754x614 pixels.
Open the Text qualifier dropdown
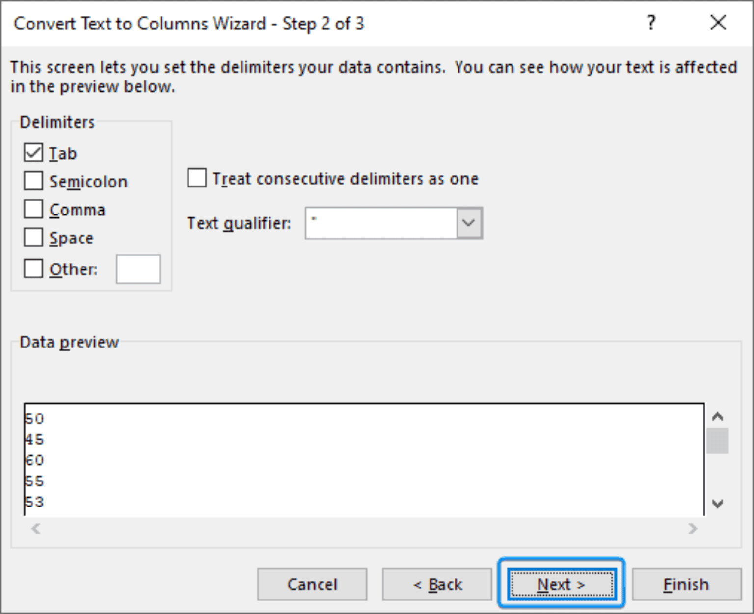point(468,223)
